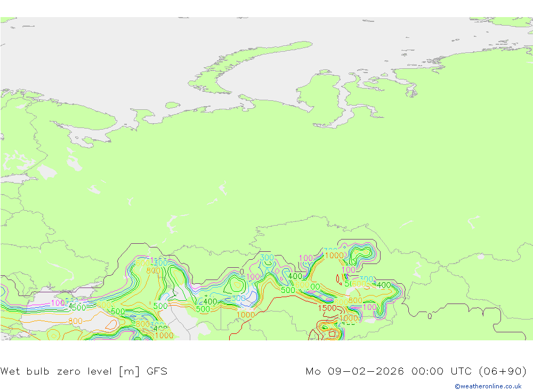Click the 'Wet bulb zero level [m] GFS' title

click(84, 371)
